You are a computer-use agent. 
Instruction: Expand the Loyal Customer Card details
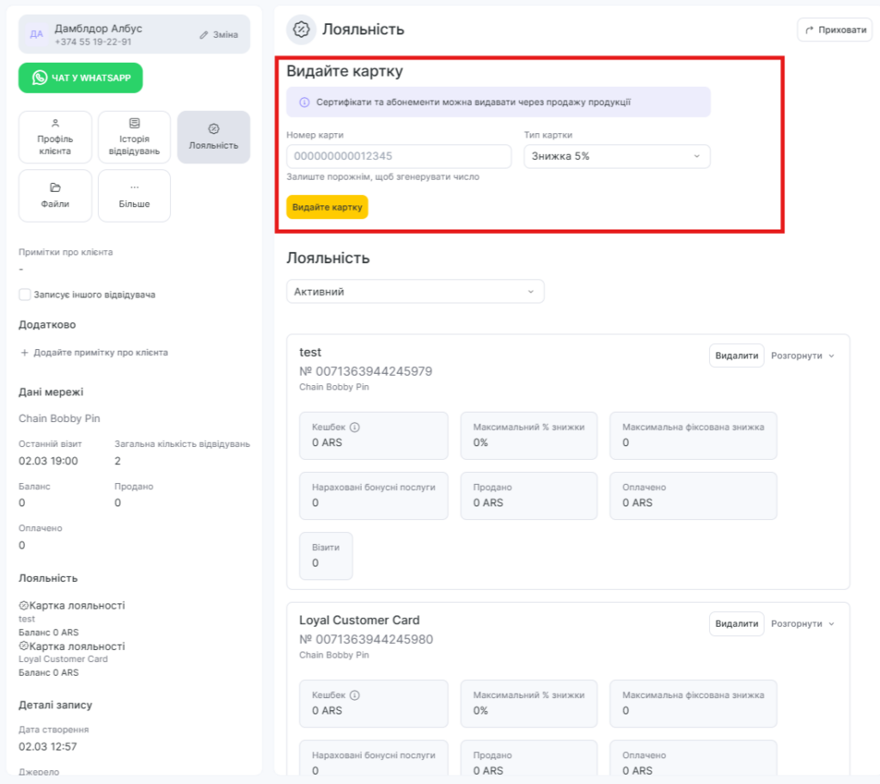coord(803,624)
